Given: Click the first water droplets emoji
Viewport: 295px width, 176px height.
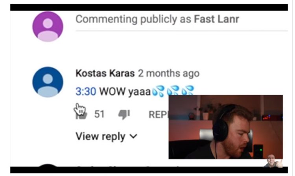Looking at the screenshot, I should coord(158,91).
